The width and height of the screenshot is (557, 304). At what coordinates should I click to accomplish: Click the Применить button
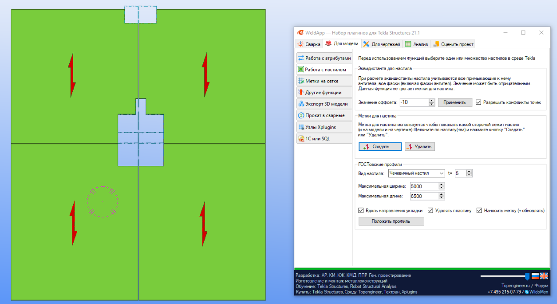coord(455,102)
